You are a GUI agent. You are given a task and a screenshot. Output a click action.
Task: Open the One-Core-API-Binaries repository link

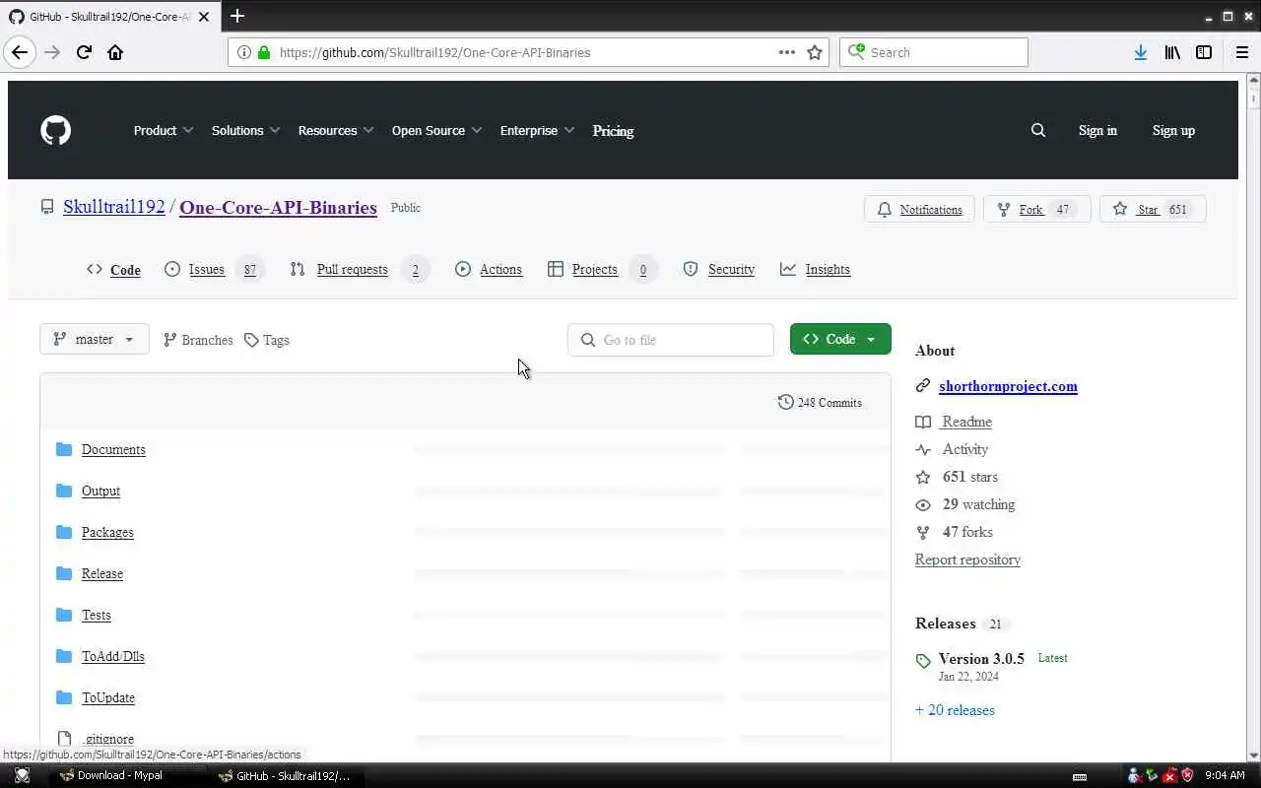pyautogui.click(x=278, y=207)
